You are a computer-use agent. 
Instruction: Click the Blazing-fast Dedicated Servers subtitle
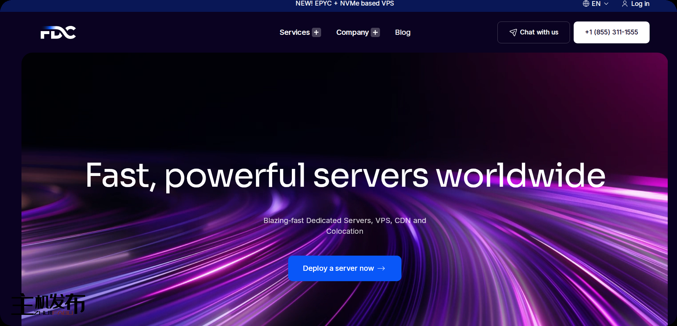(x=344, y=226)
